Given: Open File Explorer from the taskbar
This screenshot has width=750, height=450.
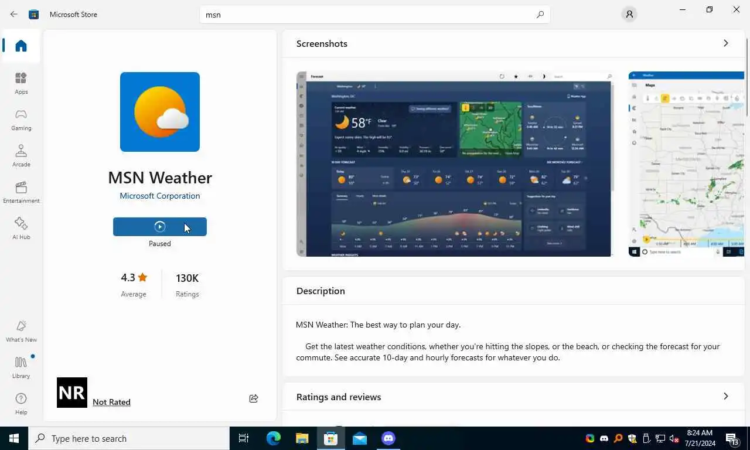Looking at the screenshot, I should (x=302, y=438).
